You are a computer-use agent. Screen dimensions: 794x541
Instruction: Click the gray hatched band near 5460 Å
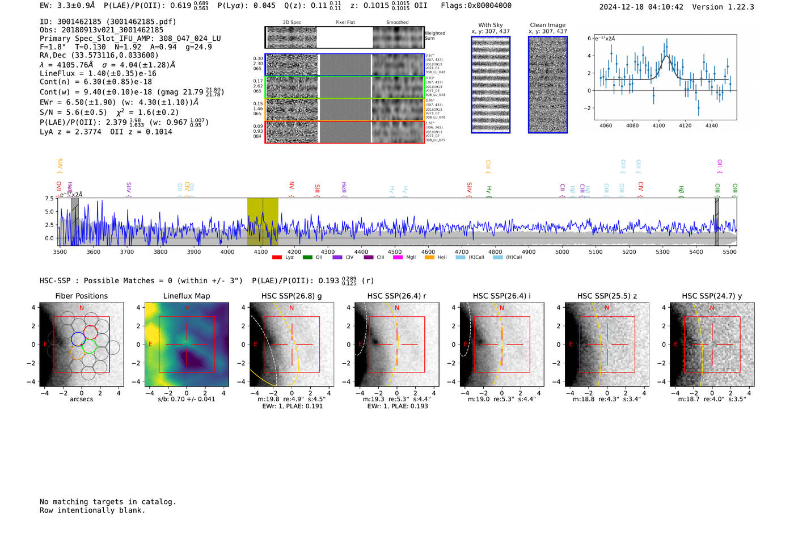717,222
